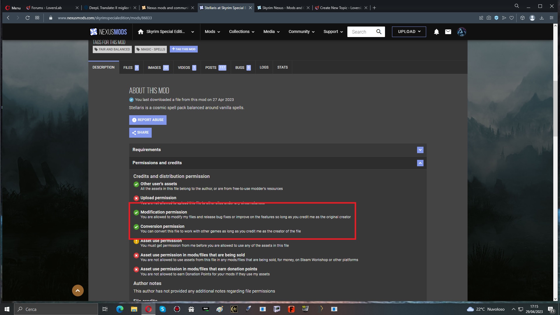
Task: Switch to the Images tab
Action: tap(158, 68)
